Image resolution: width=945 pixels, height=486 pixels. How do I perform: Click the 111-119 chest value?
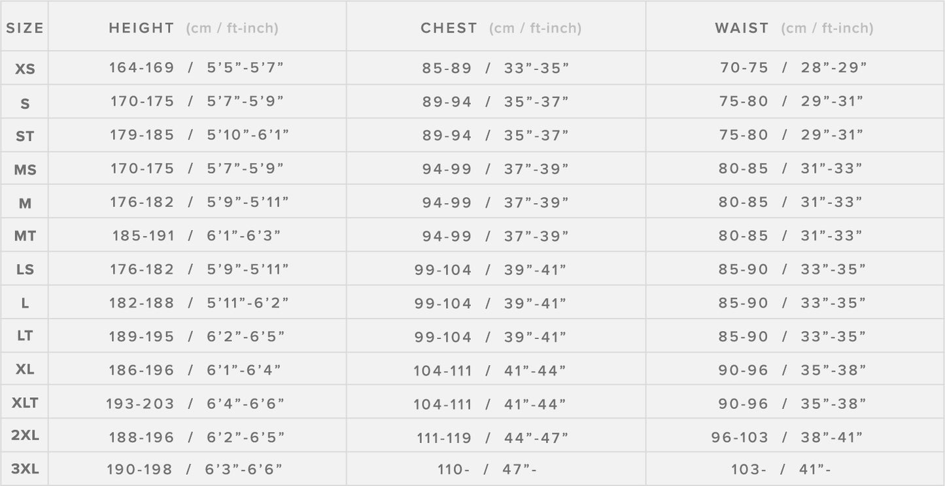[444, 438]
